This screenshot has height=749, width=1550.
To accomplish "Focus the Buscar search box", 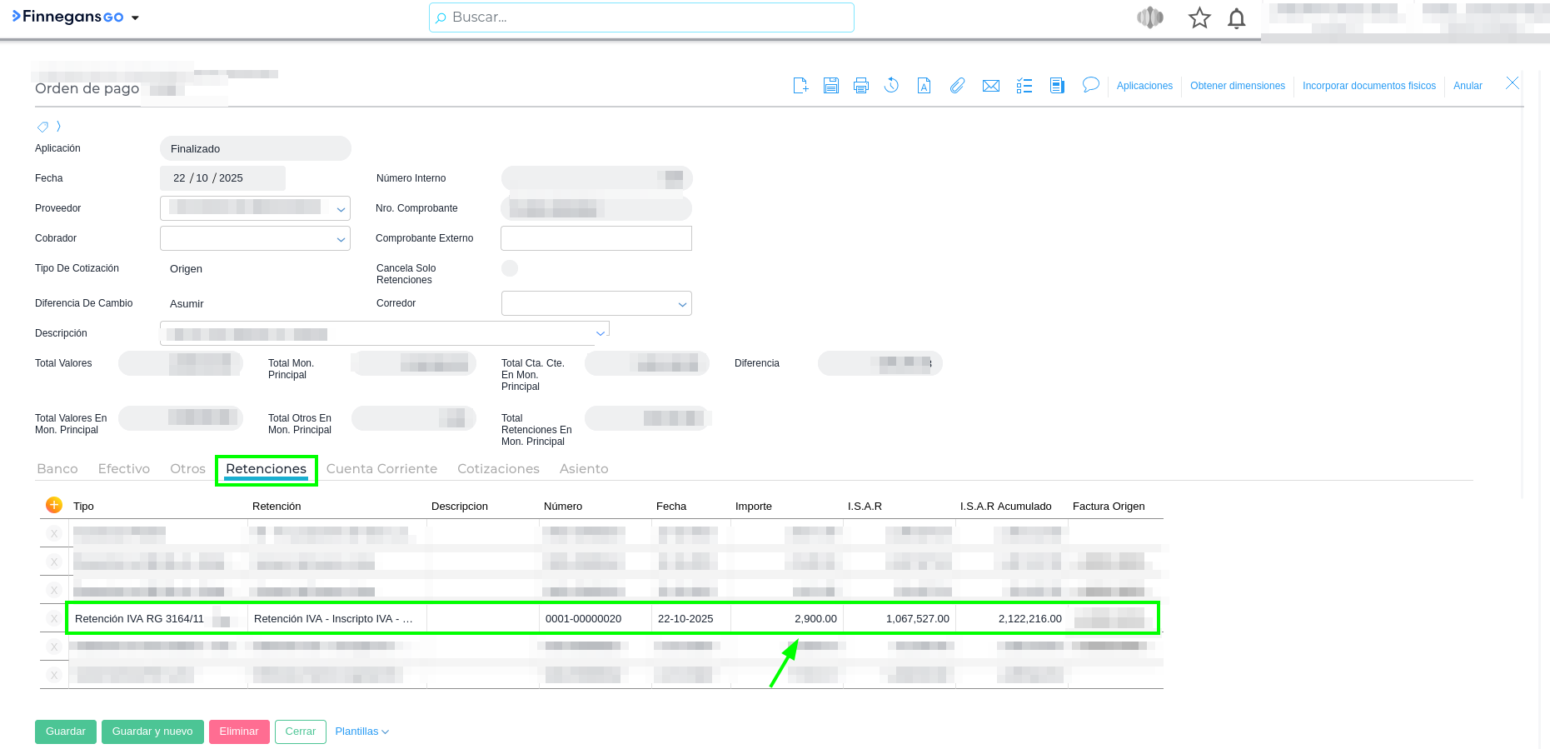I will pos(641,17).
